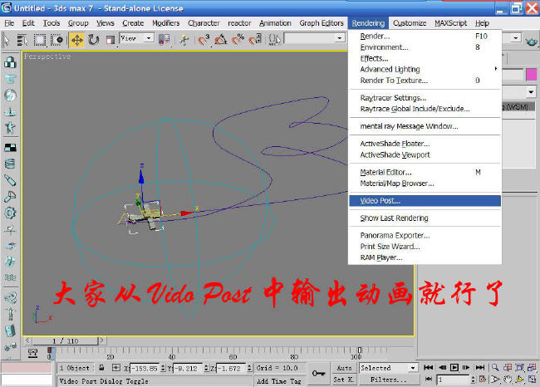
Task: Click reactor Wind swirl icon
Action: [x=10, y=297]
